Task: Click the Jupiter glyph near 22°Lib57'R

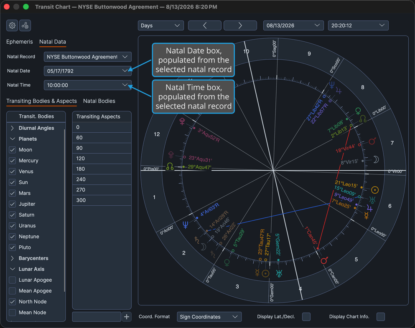Action: 339,91
